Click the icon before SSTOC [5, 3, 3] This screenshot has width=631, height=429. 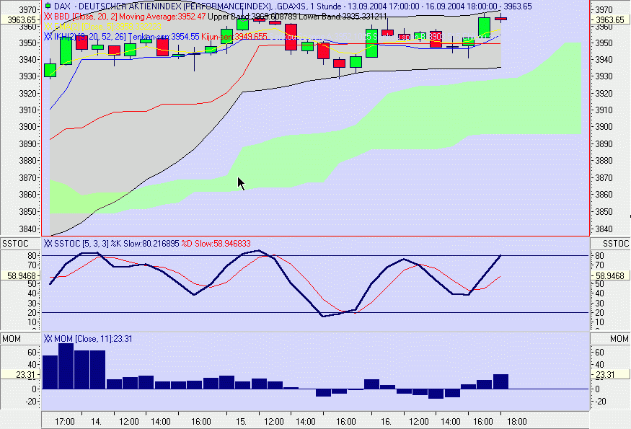(x=48, y=244)
